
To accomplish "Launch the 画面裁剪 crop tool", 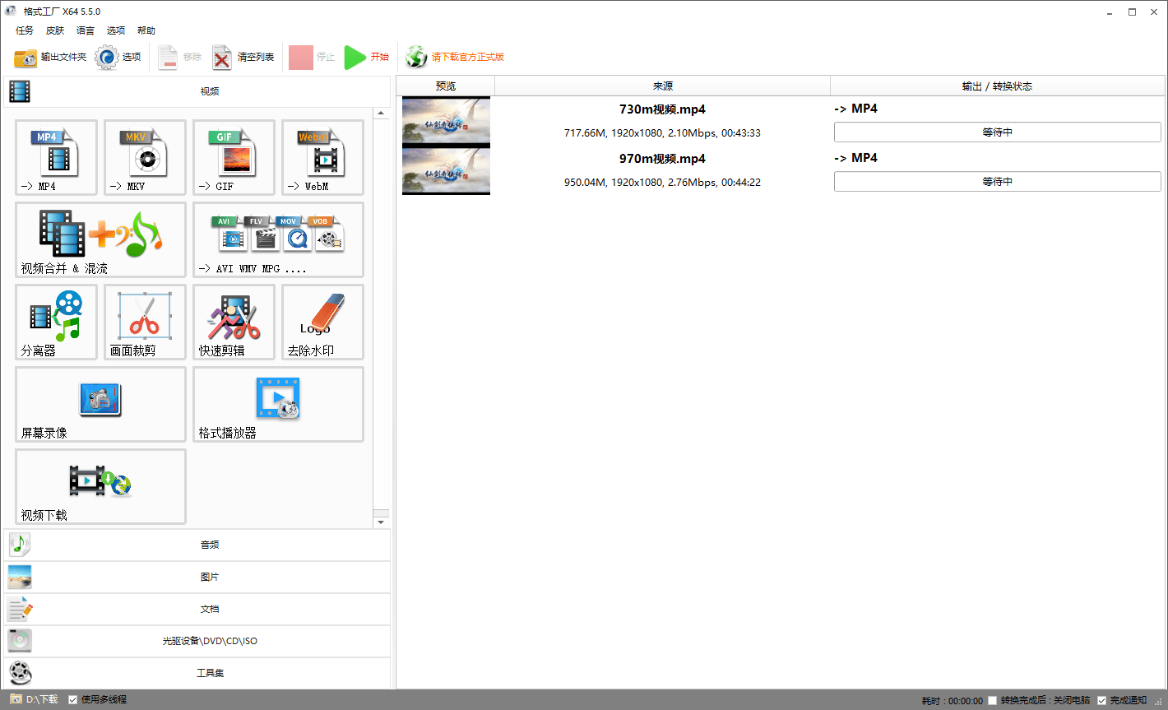I will tap(145, 322).
